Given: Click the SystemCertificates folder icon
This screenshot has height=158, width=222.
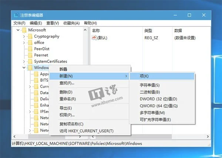Looking at the screenshot, I should click(x=30, y=61).
